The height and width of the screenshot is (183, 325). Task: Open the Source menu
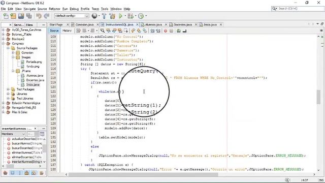pyautogui.click(x=42, y=9)
